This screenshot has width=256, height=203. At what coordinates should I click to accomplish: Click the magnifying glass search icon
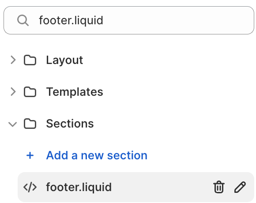point(23,20)
